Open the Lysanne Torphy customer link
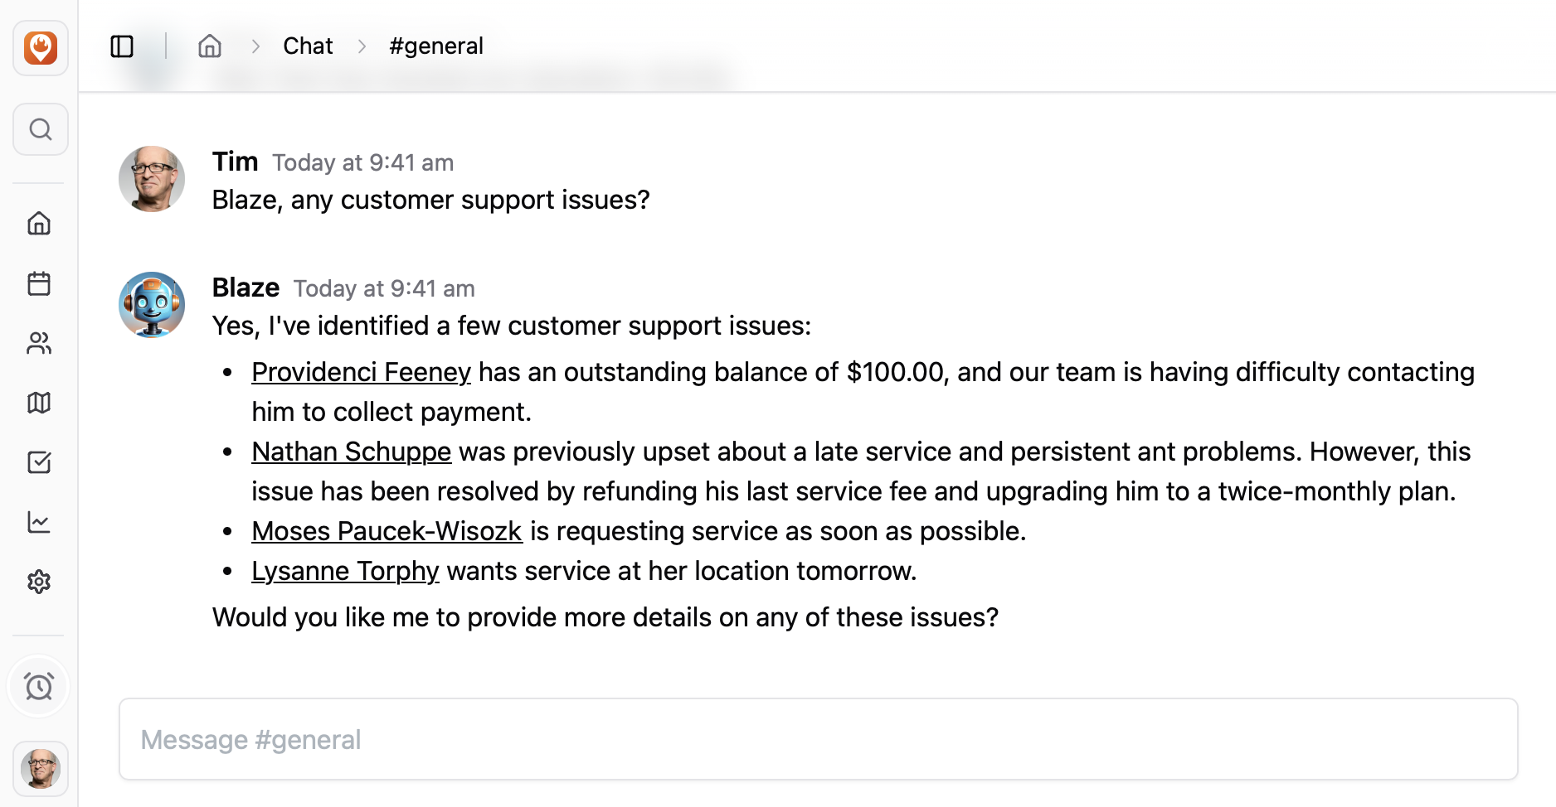 point(345,572)
